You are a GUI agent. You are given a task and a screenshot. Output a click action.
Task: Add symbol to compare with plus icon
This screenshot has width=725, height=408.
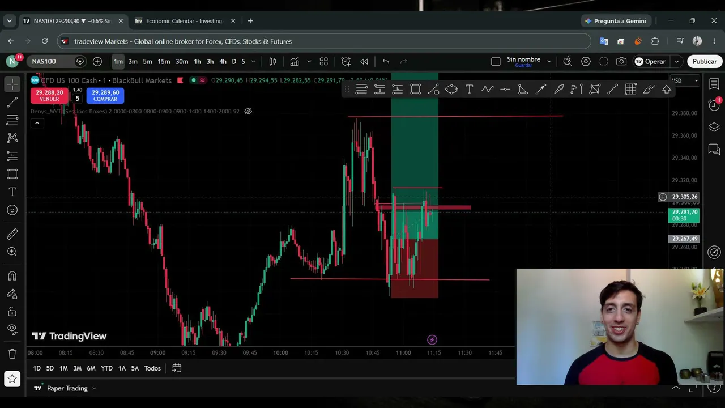(x=97, y=61)
